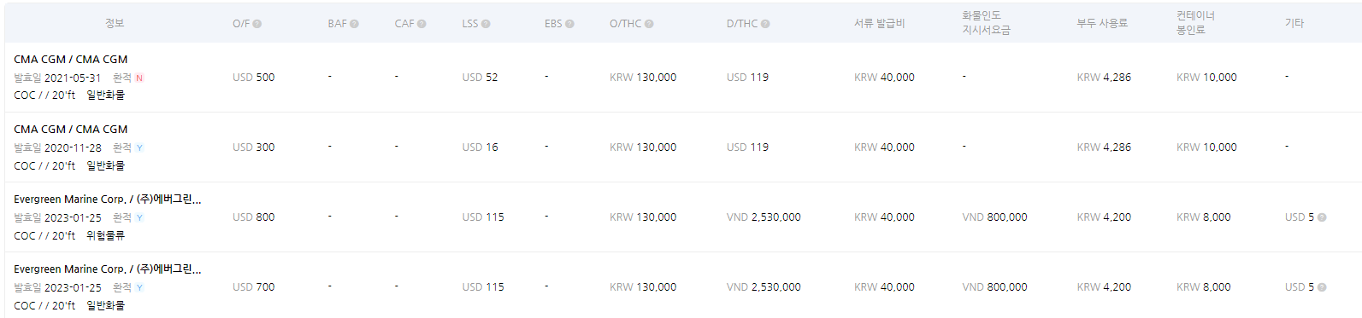Image resolution: width=1362 pixels, height=318 pixels.
Task: Click the USD 300 ocean freight value
Action: [x=254, y=147]
